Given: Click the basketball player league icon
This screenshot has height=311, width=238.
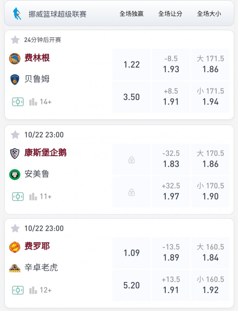Looking at the screenshot, I should 17,14.
